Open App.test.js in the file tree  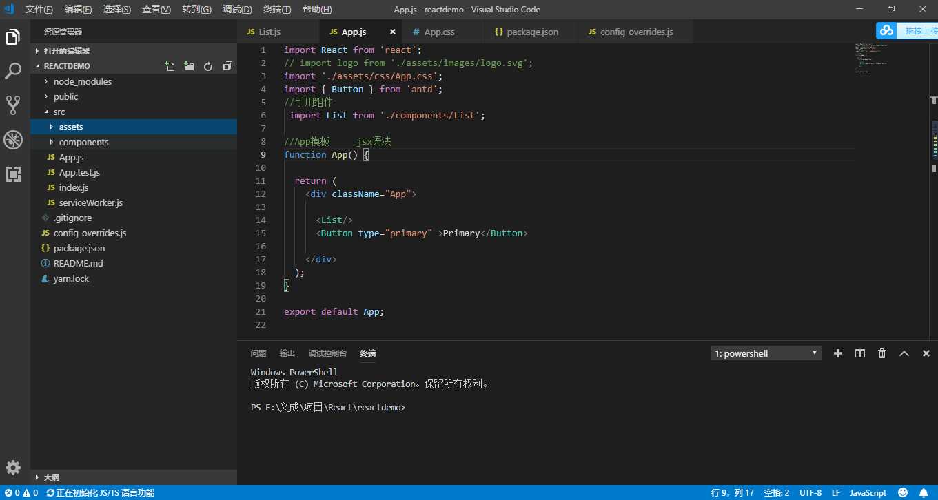[x=134, y=172]
